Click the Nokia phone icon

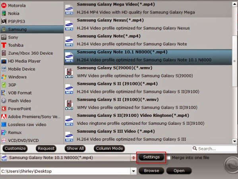[4, 14]
